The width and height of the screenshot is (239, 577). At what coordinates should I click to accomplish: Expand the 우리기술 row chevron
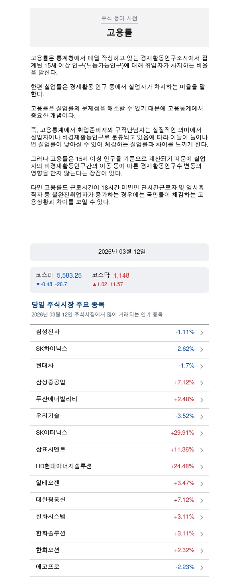202,417
